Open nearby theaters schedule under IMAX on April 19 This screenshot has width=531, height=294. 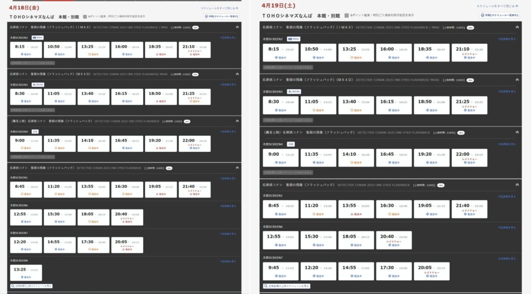[288, 67]
